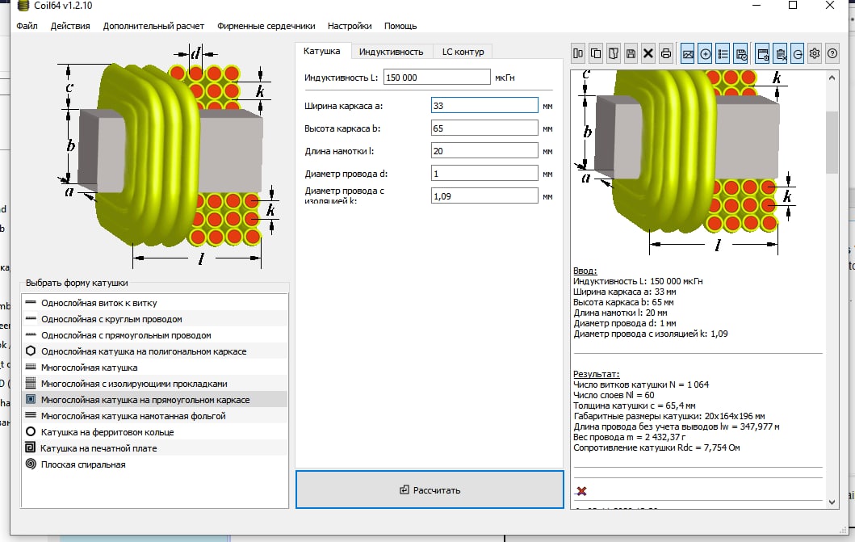The width and height of the screenshot is (855, 542).
Task: Open settings via the gear icon
Action: [x=815, y=53]
